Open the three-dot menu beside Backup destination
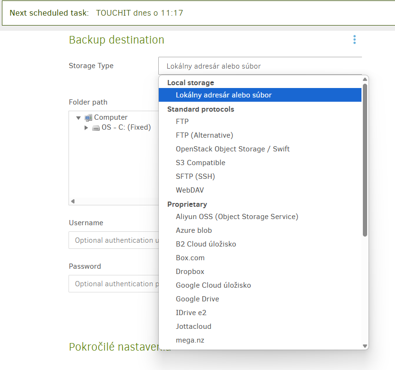Viewport: 395px width, 370px height. tap(354, 40)
